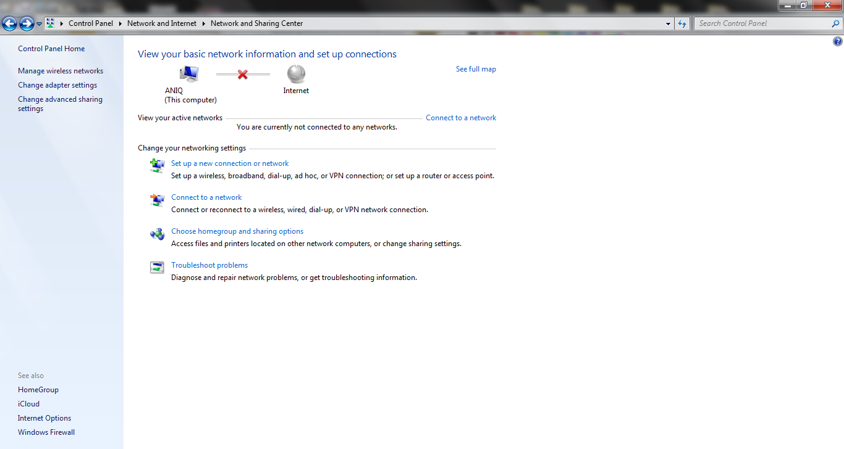The height and width of the screenshot is (449, 844).
Task: Click the 'View your basic network information' heading
Action: click(267, 54)
